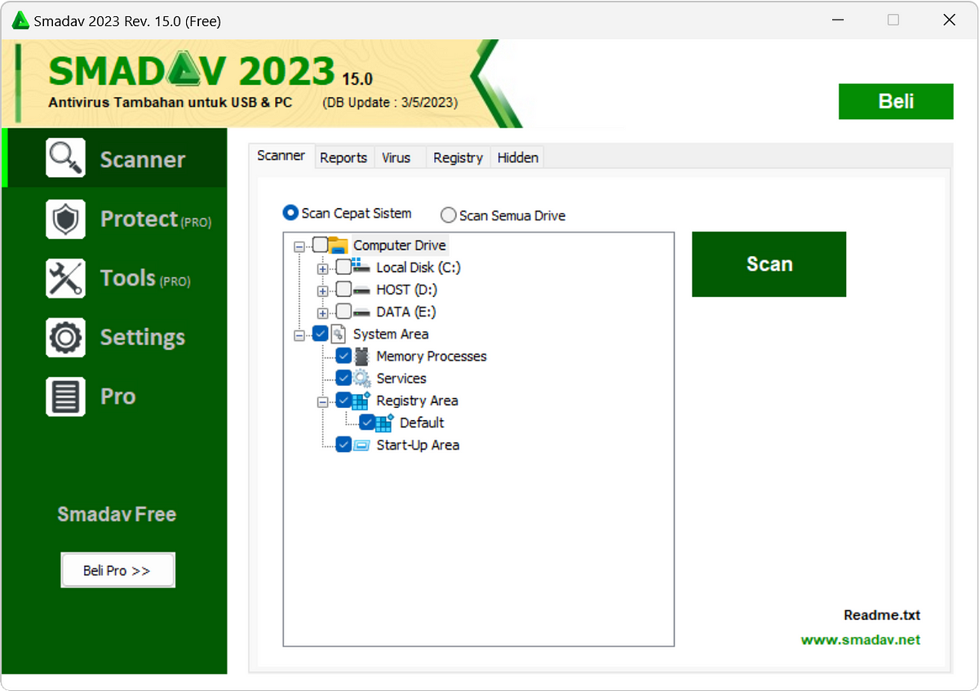
Task: Collapse the System Area tree node
Action: click(x=299, y=334)
